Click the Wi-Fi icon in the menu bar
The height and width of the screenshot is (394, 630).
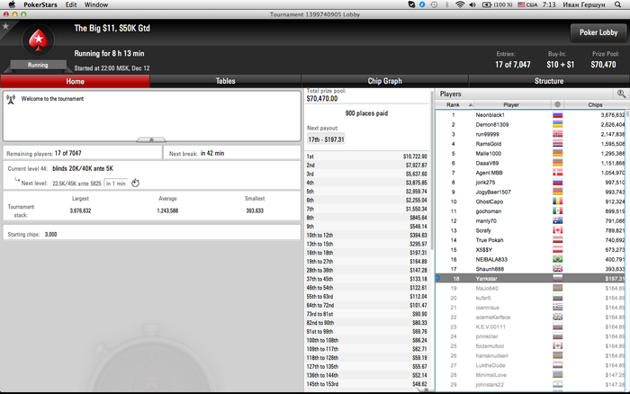coord(460,4)
